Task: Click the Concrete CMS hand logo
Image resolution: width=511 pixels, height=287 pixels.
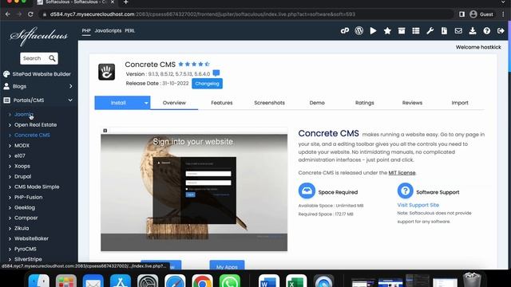Action: tap(106, 72)
